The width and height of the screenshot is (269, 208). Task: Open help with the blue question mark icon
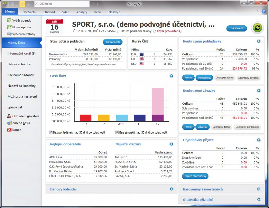click(x=264, y=12)
